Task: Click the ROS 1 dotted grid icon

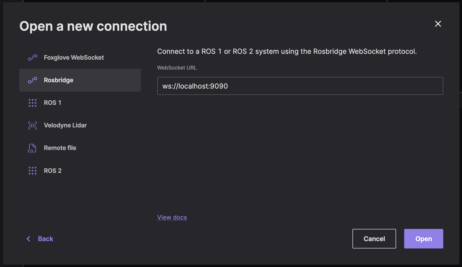Action: point(32,103)
